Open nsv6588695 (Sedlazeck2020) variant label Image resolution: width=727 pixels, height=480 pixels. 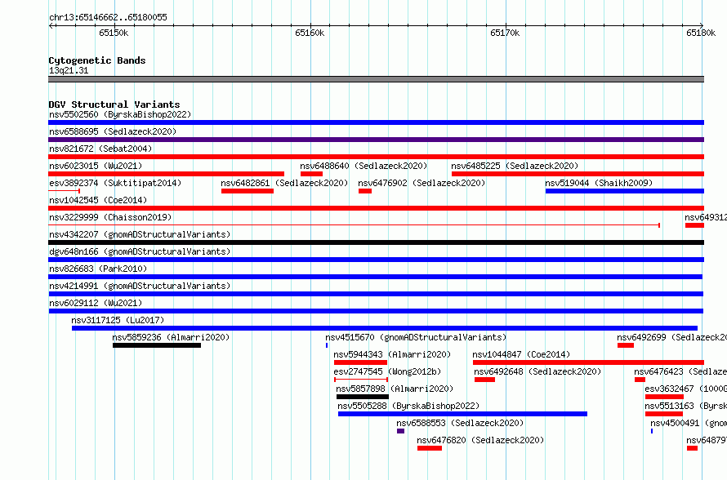pyautogui.click(x=113, y=131)
